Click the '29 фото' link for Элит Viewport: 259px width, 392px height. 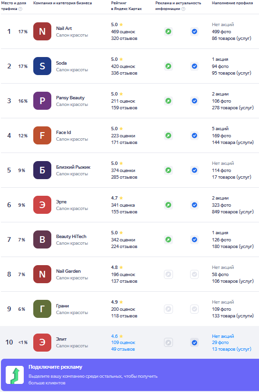click(220, 343)
